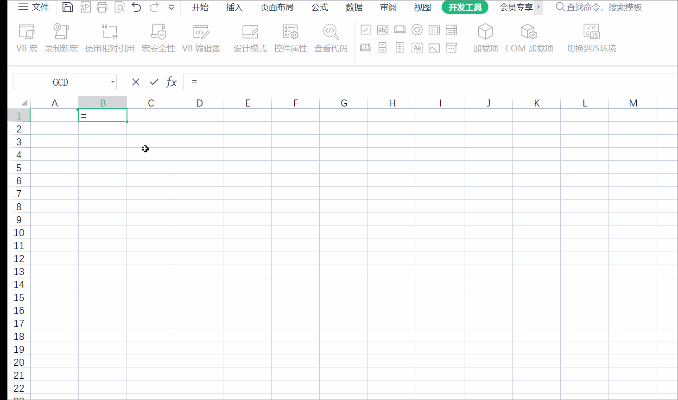Open the 会员专享 tab
Screen dimensions: 678x400
coord(516,7)
